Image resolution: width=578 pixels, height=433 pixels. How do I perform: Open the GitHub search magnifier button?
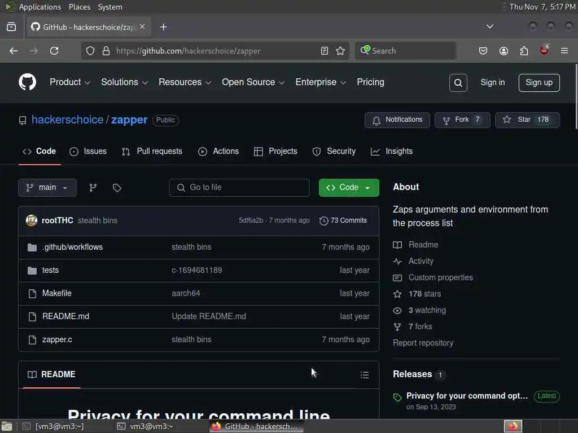458,82
